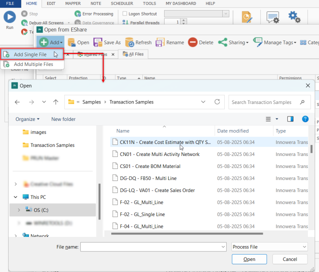The image size is (319, 272).
Task: Click the Run play button
Action: click(10, 17)
